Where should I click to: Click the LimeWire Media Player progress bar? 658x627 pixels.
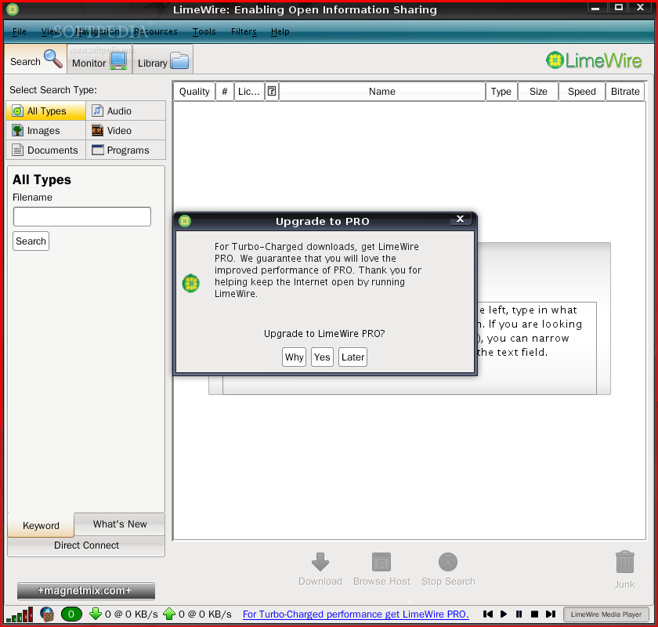pos(606,614)
